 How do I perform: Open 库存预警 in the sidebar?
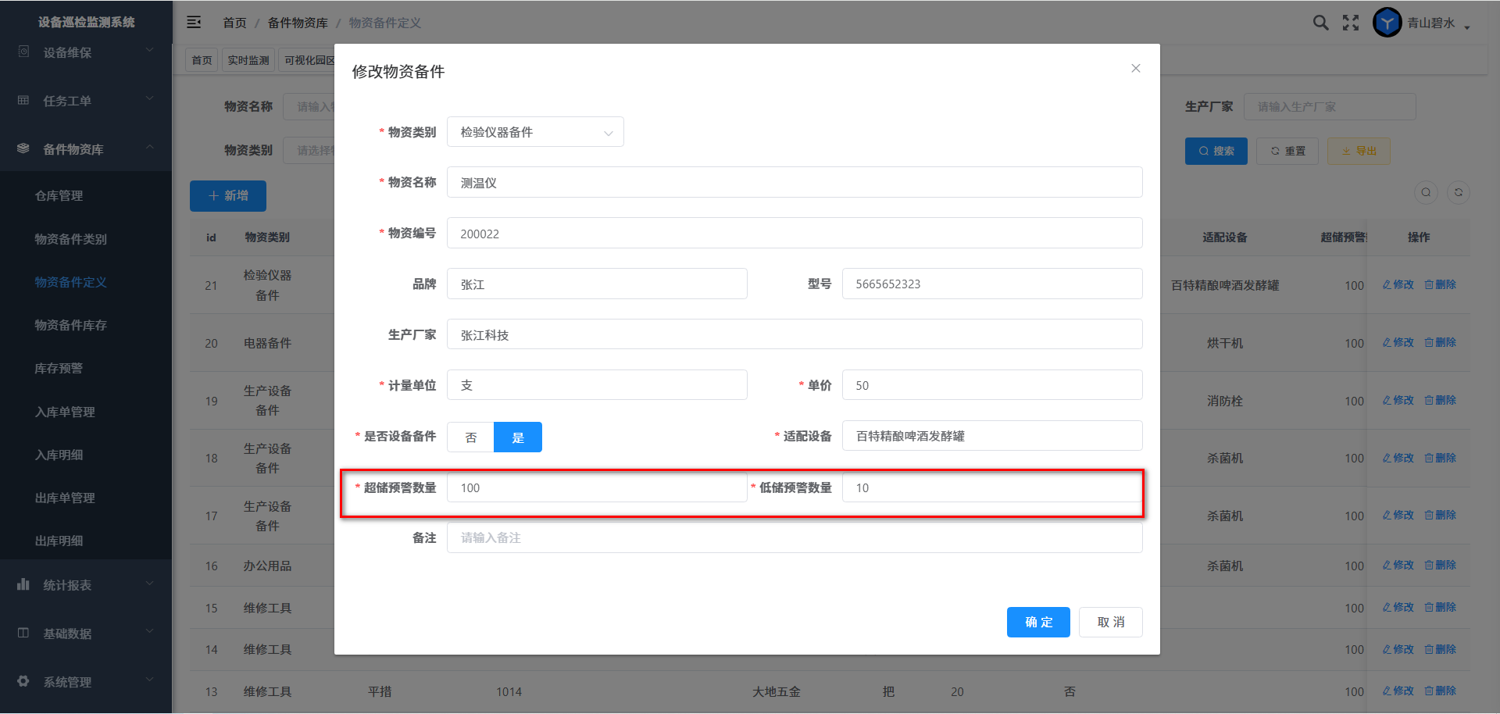[x=59, y=369]
